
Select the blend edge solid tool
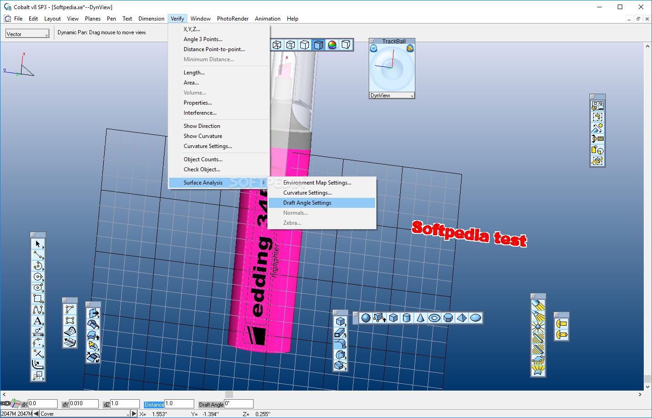340,344
